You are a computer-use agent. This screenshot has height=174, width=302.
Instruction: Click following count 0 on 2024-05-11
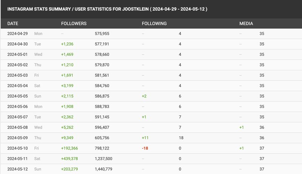[180, 159]
